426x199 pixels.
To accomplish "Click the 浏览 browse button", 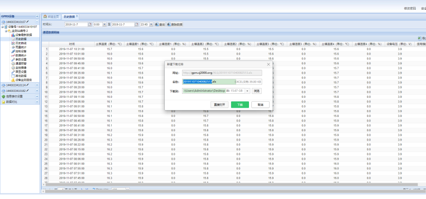I will coord(257,91).
